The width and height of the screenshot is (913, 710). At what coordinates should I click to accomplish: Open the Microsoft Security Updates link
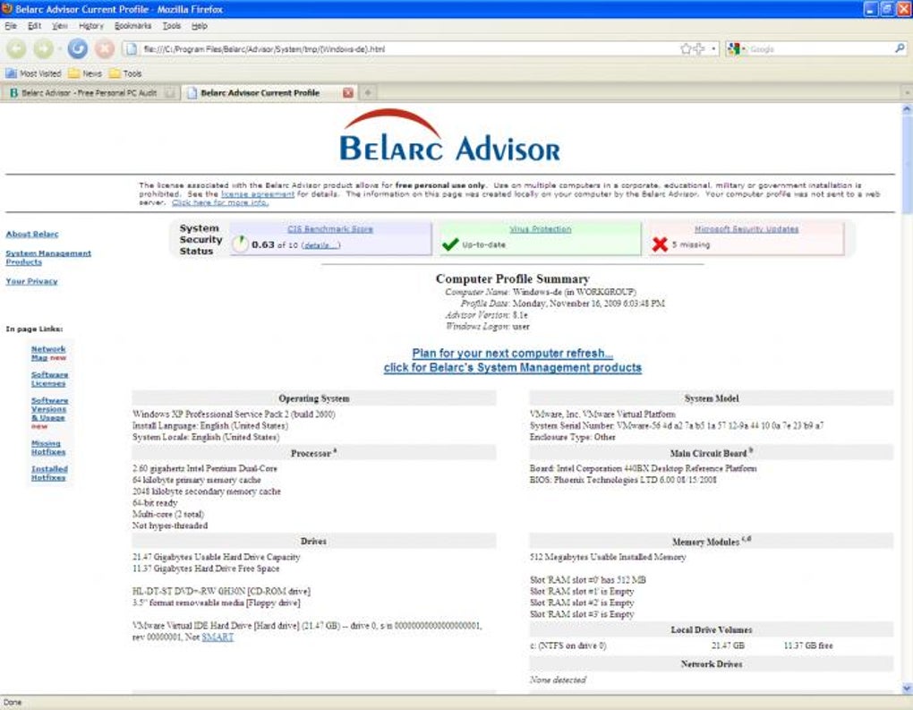pyautogui.click(x=747, y=229)
